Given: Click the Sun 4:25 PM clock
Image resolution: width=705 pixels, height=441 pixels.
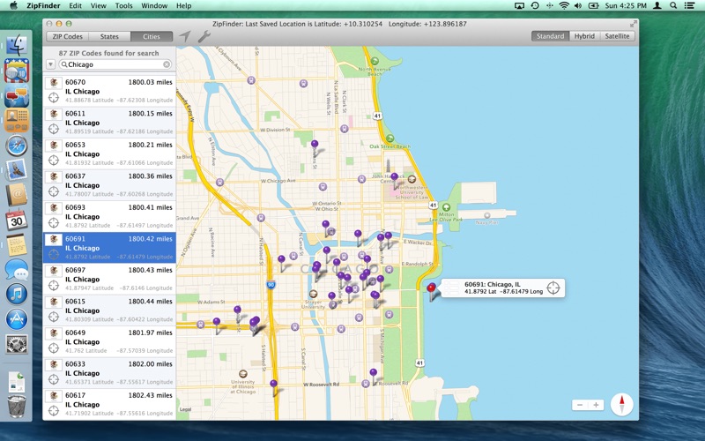Looking at the screenshot, I should pyautogui.click(x=626, y=5).
